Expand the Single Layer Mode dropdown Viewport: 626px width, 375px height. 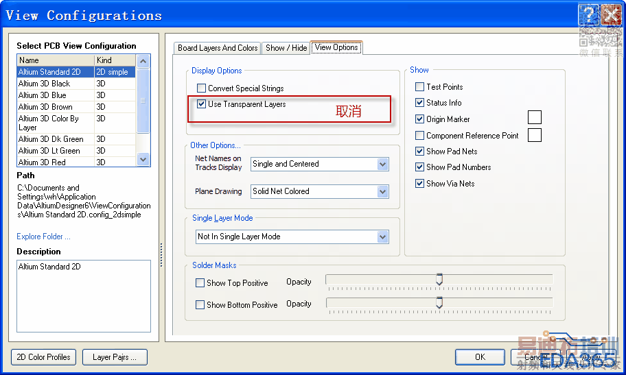382,237
